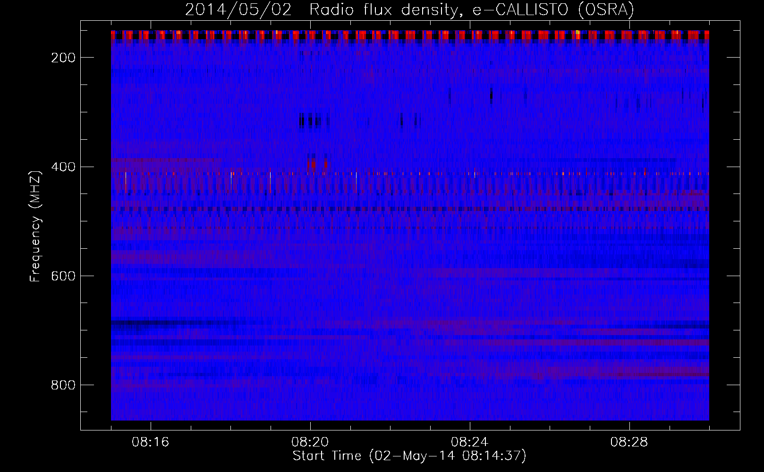The image size is (764, 472).
Task: Click the '08:16' time tick label
Action: point(150,442)
